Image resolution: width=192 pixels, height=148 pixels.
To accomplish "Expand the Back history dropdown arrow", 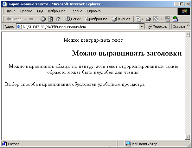I will coord(25,19).
